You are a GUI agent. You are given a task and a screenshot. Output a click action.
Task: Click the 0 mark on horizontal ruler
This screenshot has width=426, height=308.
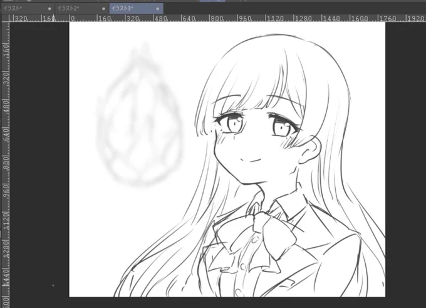click(x=73, y=18)
